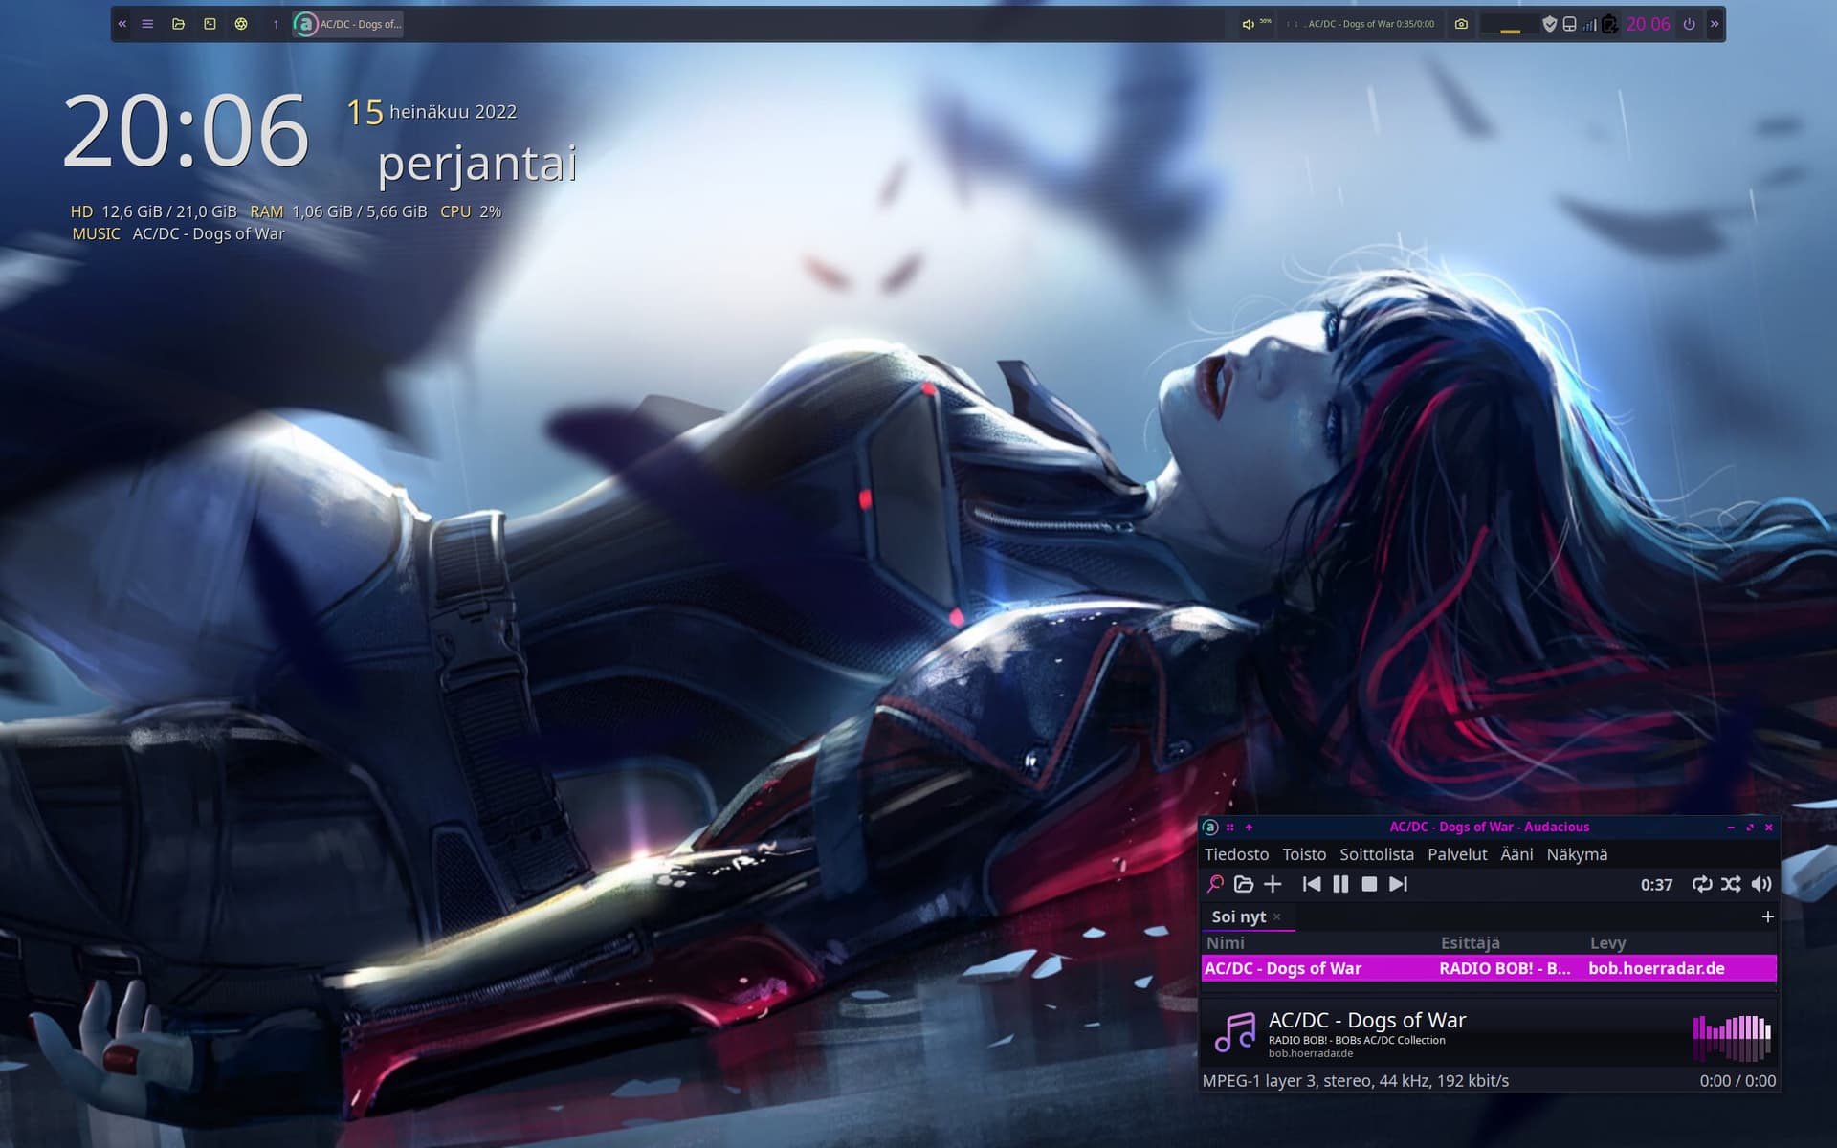Screen dimensions: 1837x1148
Task: Click the RADIO BOB! - B... artist cell
Action: tap(1505, 968)
